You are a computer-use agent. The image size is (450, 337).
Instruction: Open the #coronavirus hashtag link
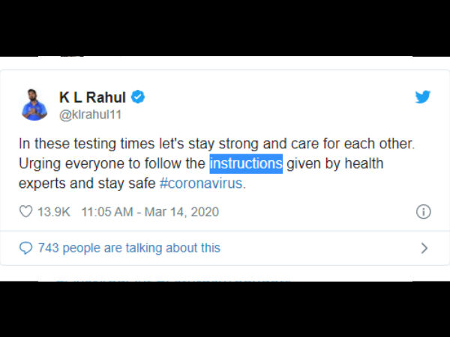click(201, 183)
